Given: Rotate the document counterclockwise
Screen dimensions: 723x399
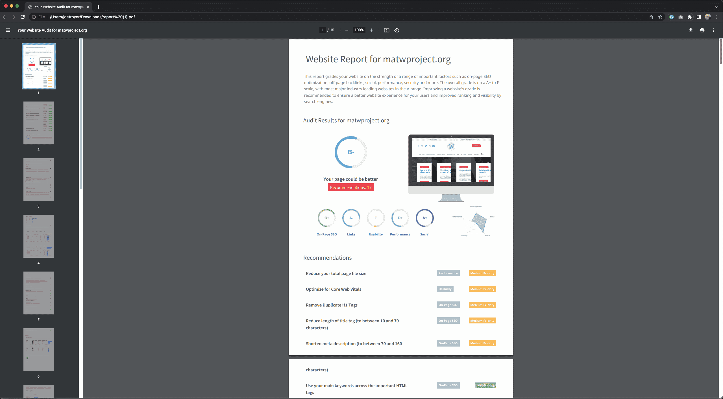Looking at the screenshot, I should 397,30.
